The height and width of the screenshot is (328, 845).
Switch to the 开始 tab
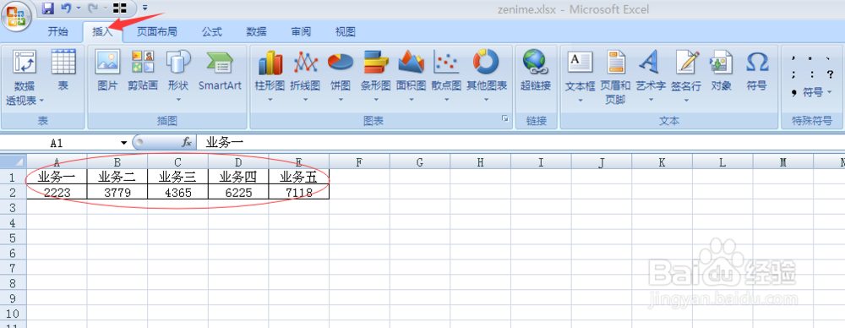click(57, 32)
